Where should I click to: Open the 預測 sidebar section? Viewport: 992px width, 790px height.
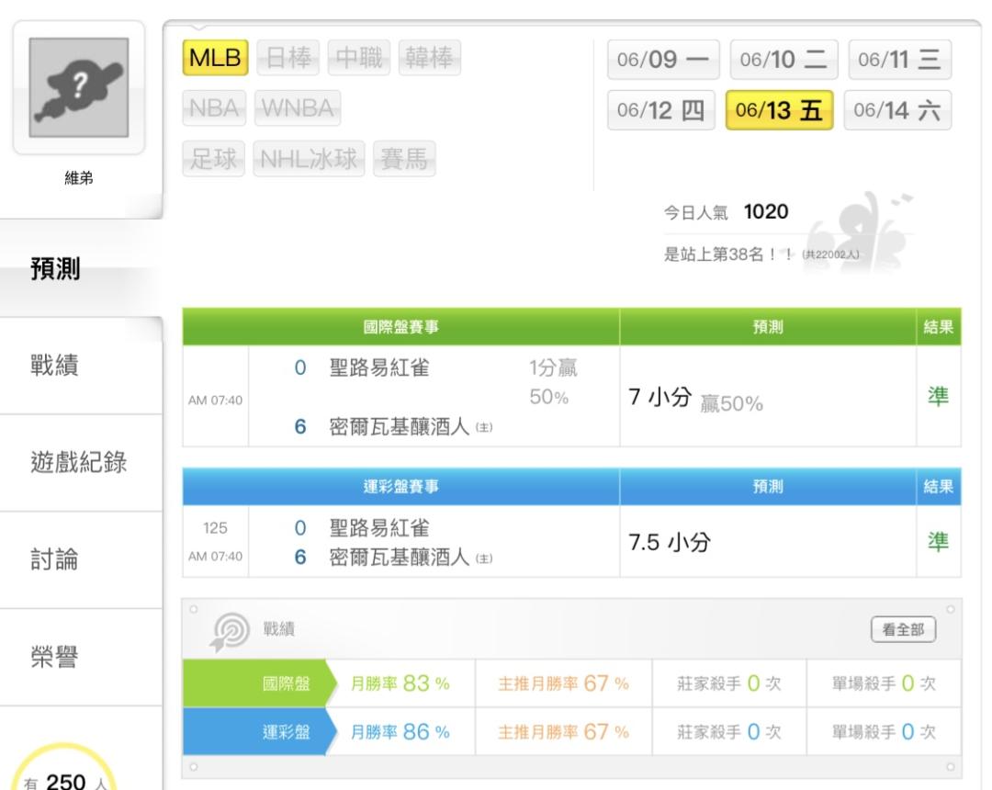pos(81,268)
